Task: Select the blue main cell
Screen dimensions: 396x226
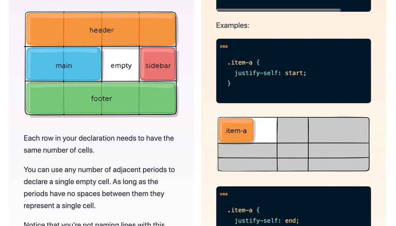Action: [63, 65]
